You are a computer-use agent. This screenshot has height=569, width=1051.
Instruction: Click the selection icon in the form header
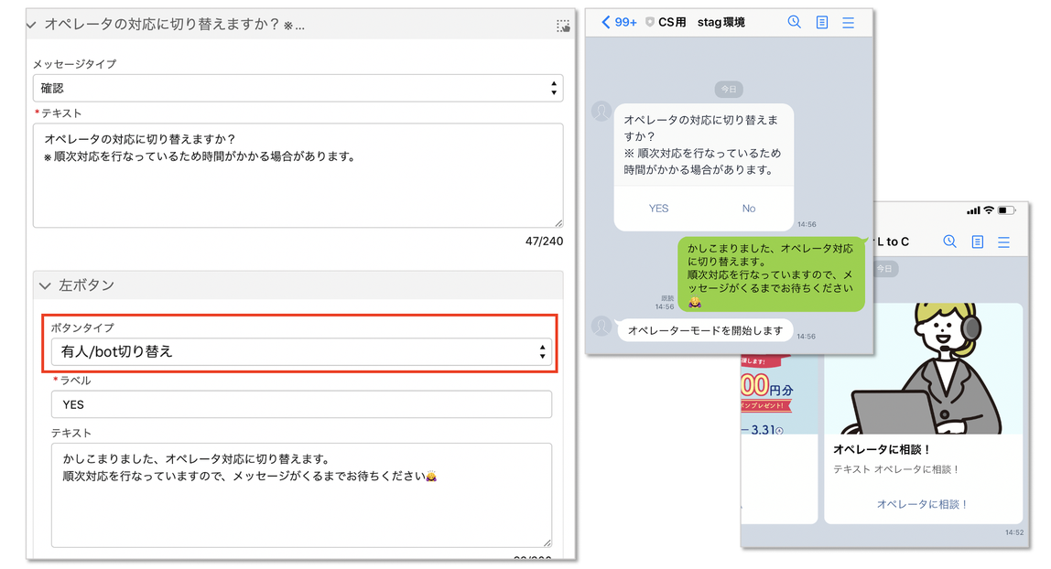(x=563, y=26)
